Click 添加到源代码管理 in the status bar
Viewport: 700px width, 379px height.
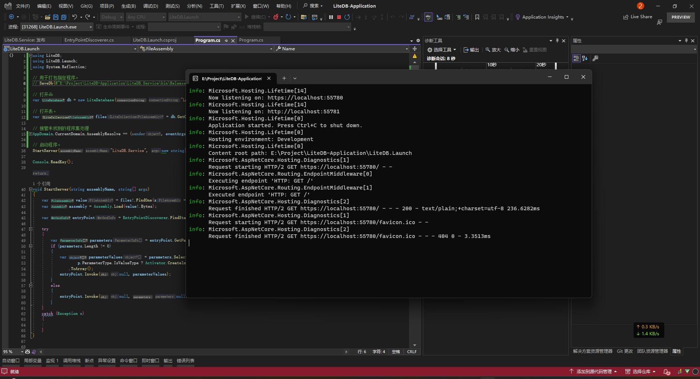click(x=593, y=372)
